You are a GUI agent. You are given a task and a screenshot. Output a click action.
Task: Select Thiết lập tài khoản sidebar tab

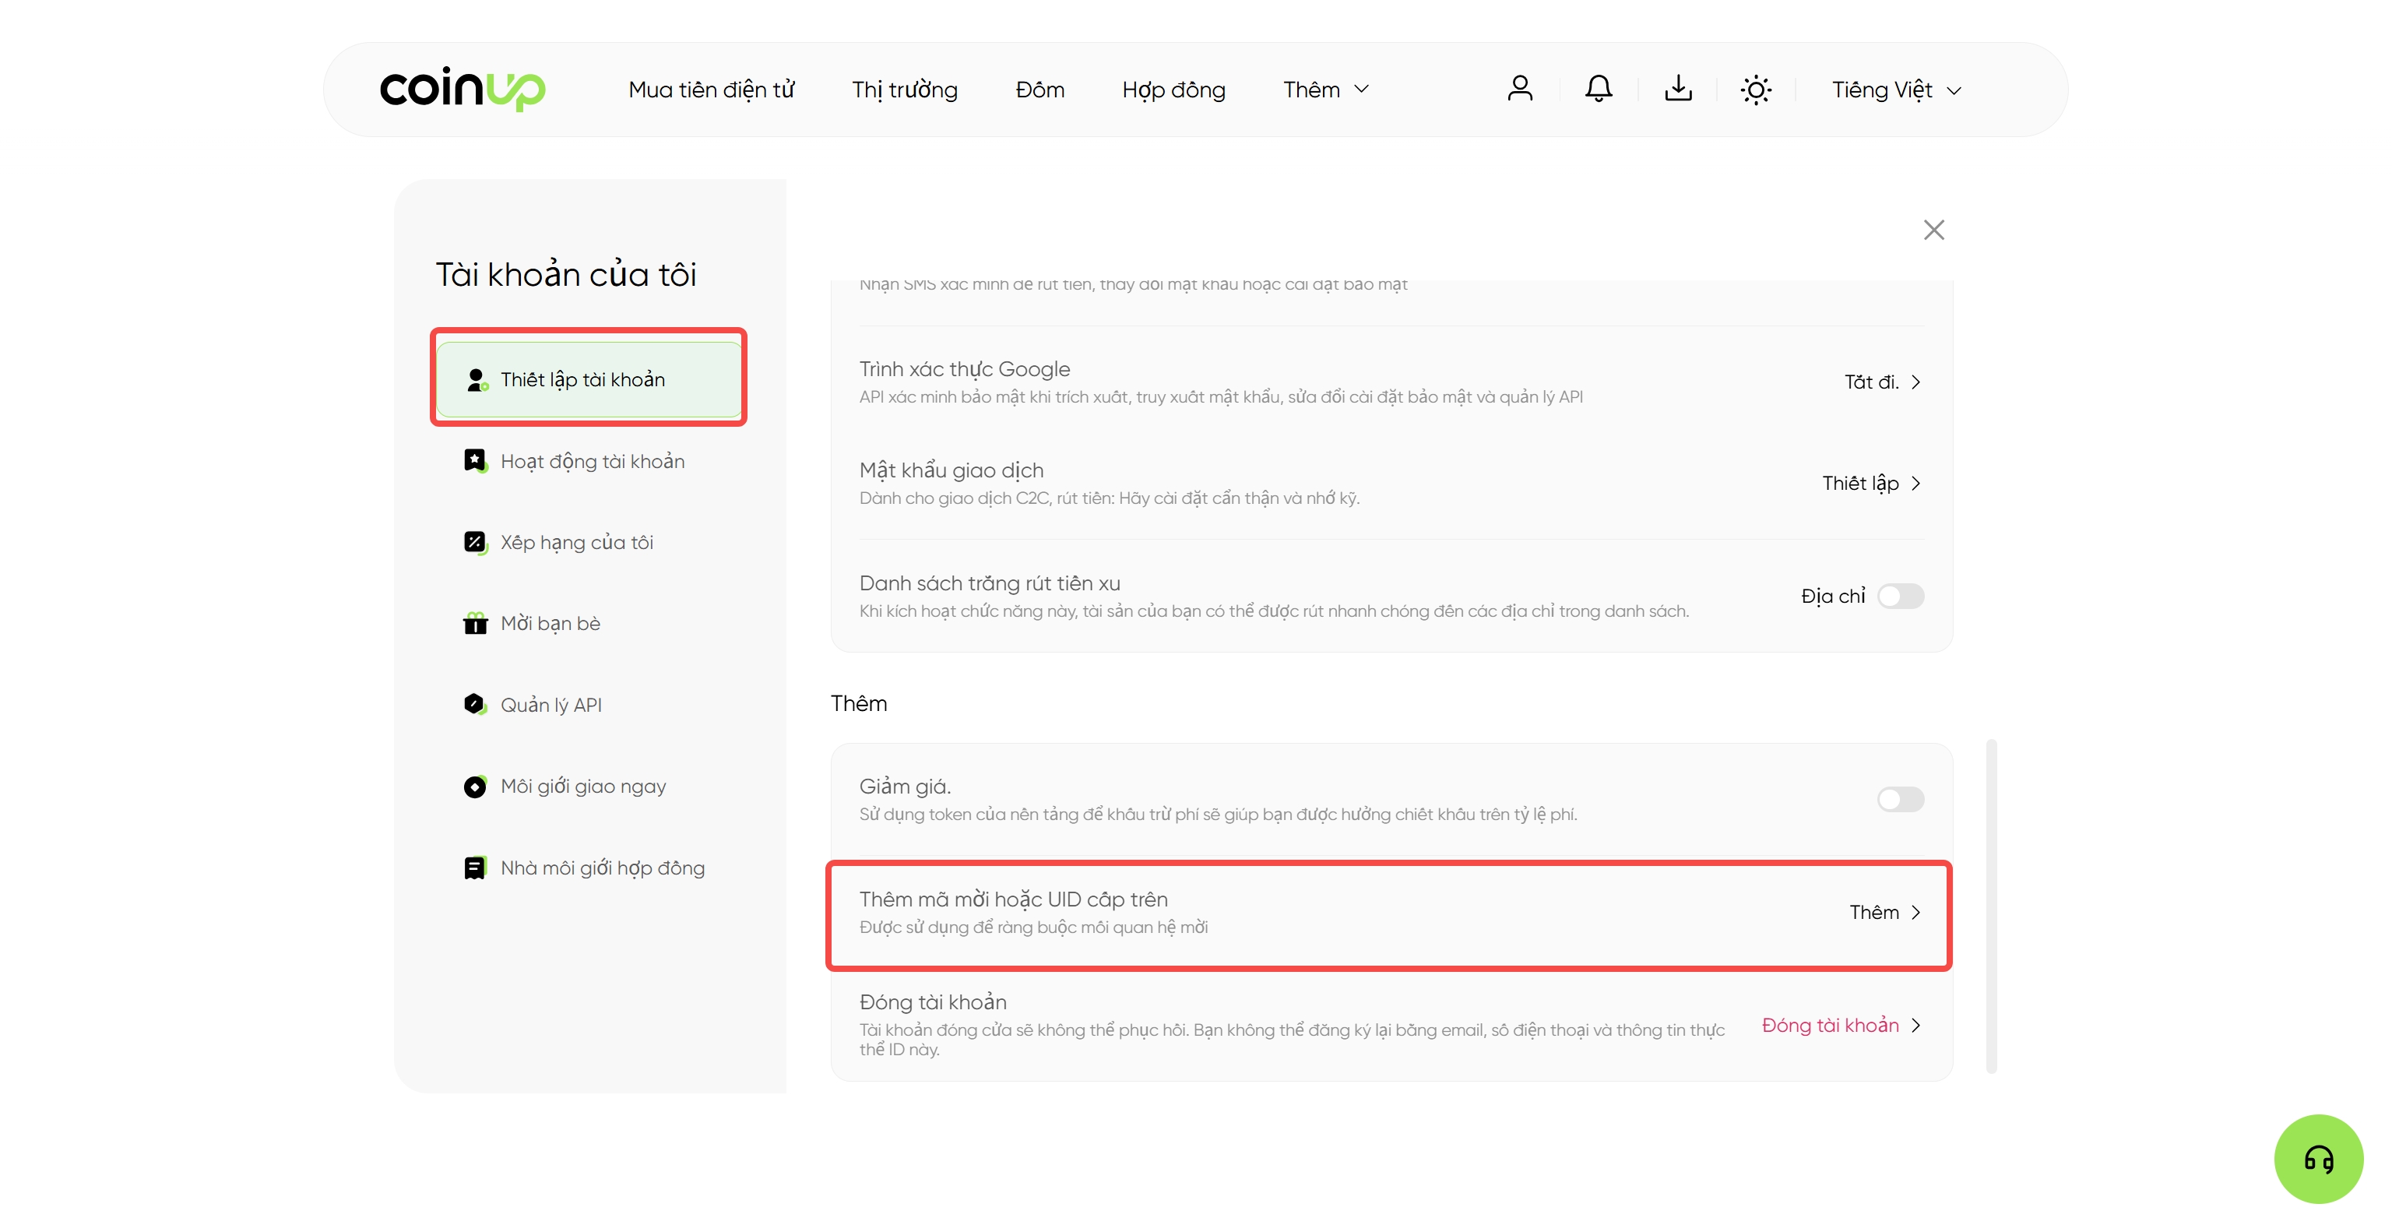pos(589,380)
